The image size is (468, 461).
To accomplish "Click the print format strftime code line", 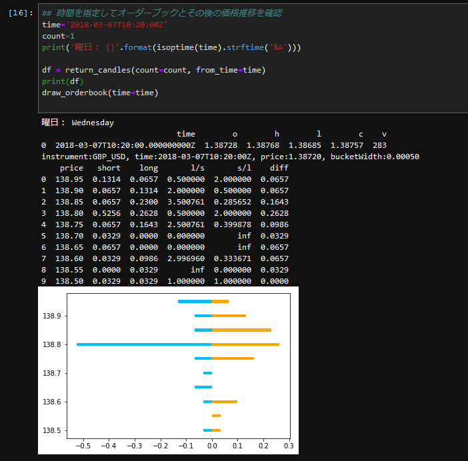I will pos(171,47).
